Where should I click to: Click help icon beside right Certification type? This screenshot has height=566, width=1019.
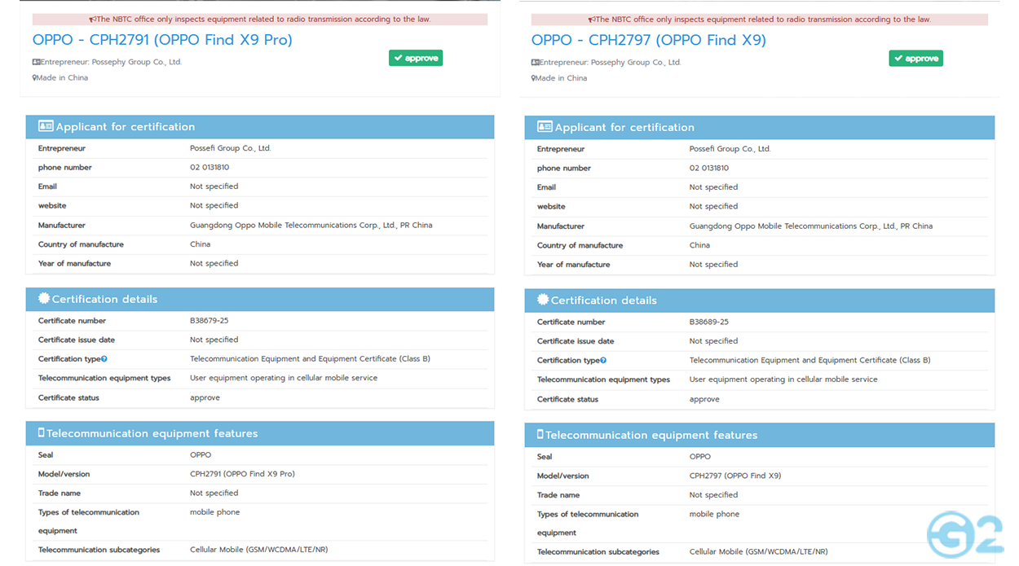(x=603, y=360)
